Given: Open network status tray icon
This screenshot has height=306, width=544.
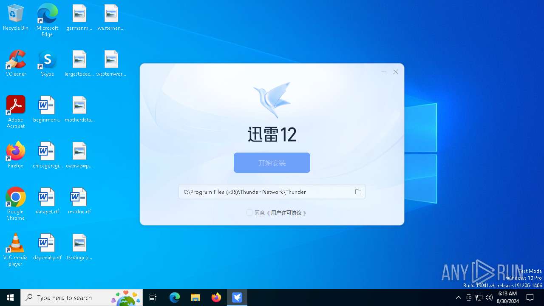Looking at the screenshot, I should (479, 297).
